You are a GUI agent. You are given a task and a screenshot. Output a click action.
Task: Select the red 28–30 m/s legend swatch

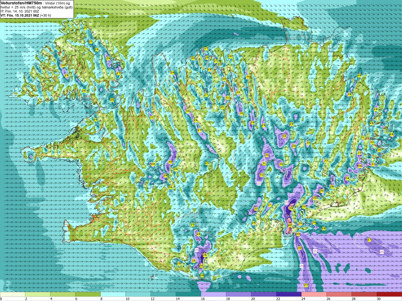364,294
